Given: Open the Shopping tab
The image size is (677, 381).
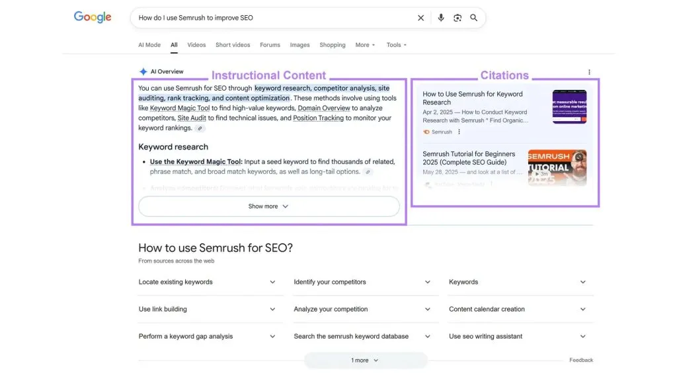Looking at the screenshot, I should click(333, 45).
